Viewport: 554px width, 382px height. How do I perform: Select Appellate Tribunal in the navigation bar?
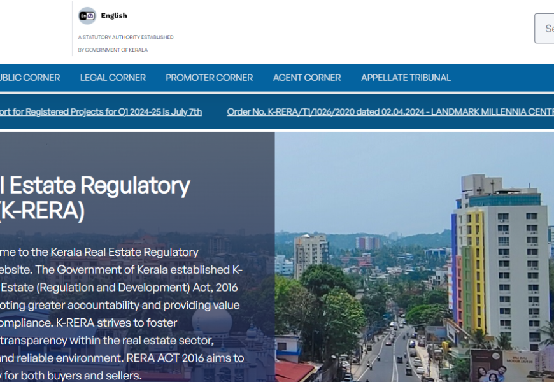tap(406, 78)
